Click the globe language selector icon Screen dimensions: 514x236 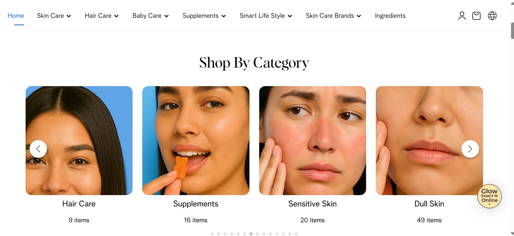point(492,16)
